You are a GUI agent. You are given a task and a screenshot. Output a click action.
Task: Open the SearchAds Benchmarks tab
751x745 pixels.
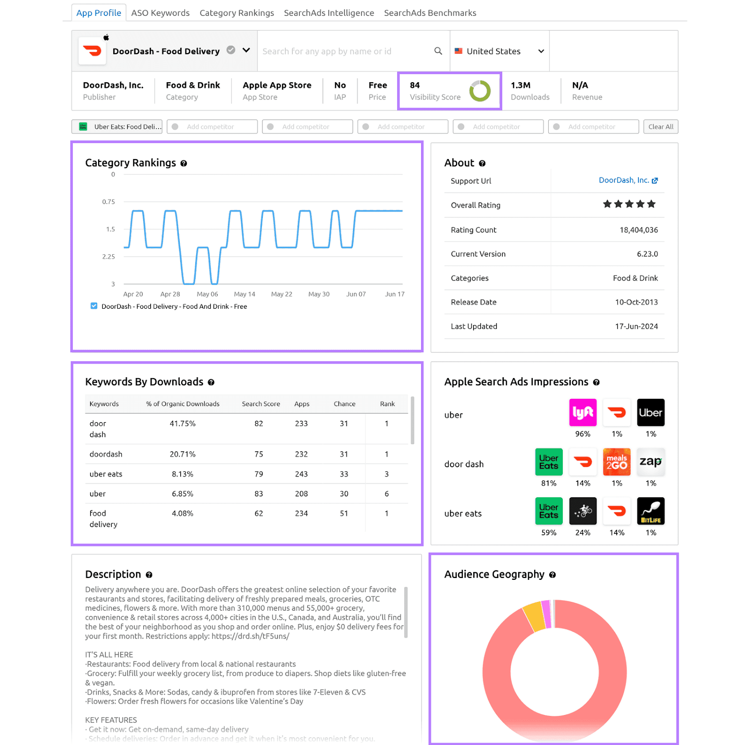point(430,13)
